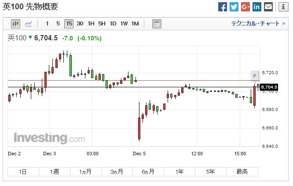
Task: Click the 12:00 axis label
Action: pos(197,154)
